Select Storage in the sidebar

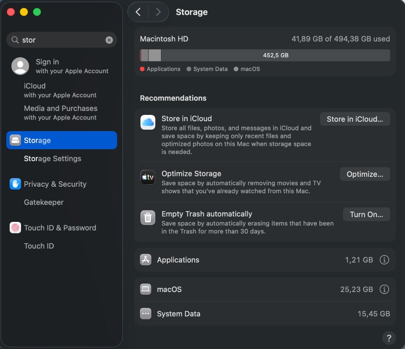(62, 140)
